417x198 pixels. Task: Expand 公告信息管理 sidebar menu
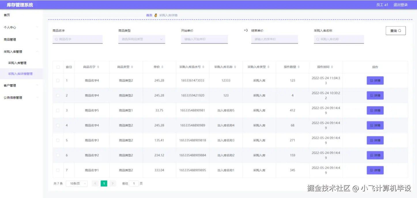pyautogui.click(x=21, y=98)
